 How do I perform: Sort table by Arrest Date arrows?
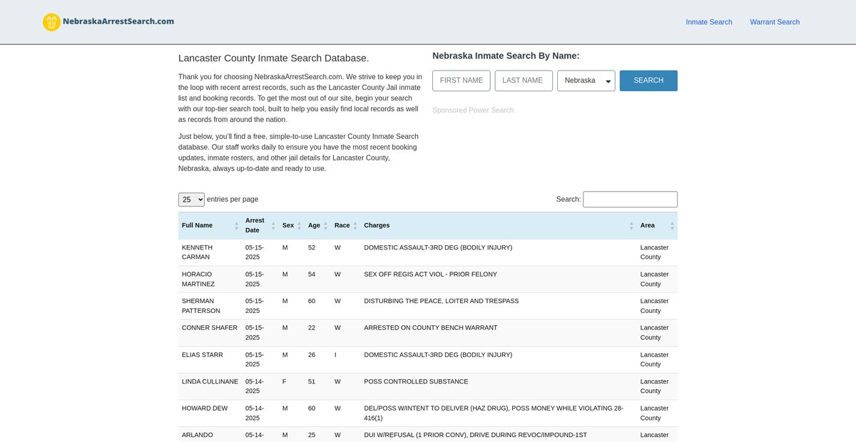point(273,225)
